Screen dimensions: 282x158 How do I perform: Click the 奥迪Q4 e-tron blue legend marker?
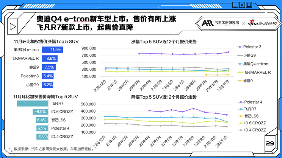[240, 64]
